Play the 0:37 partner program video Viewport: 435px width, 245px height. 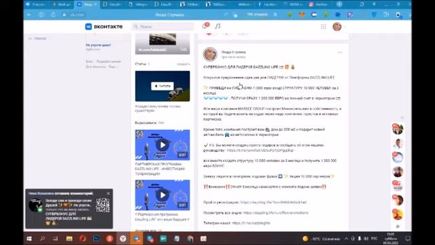pyautogui.click(x=162, y=145)
